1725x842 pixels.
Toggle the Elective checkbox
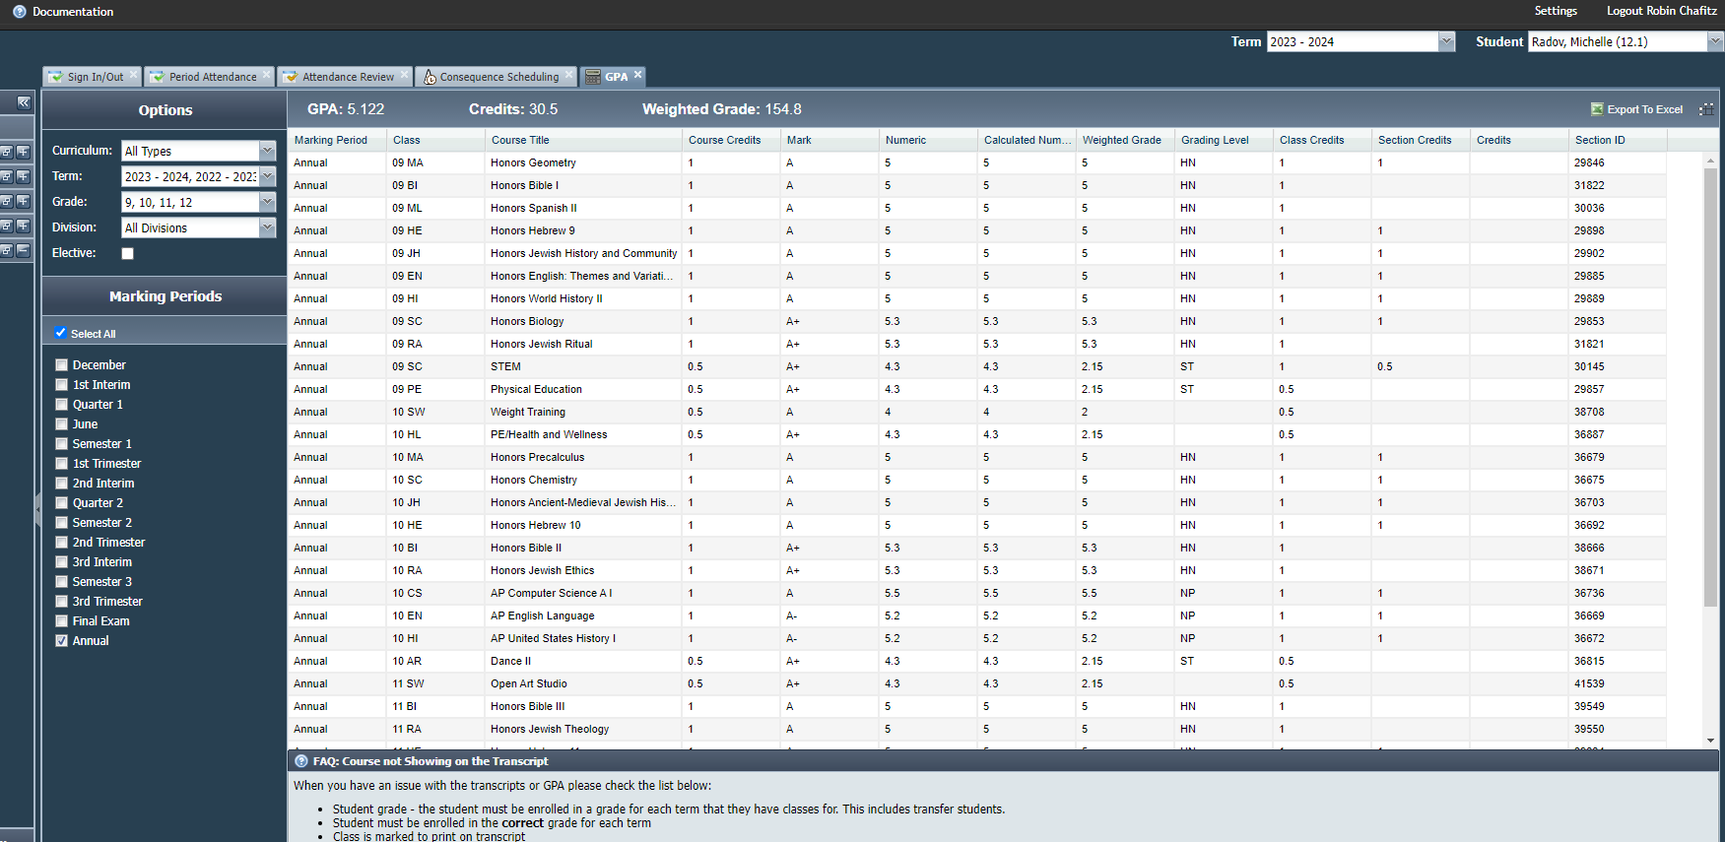point(127,253)
